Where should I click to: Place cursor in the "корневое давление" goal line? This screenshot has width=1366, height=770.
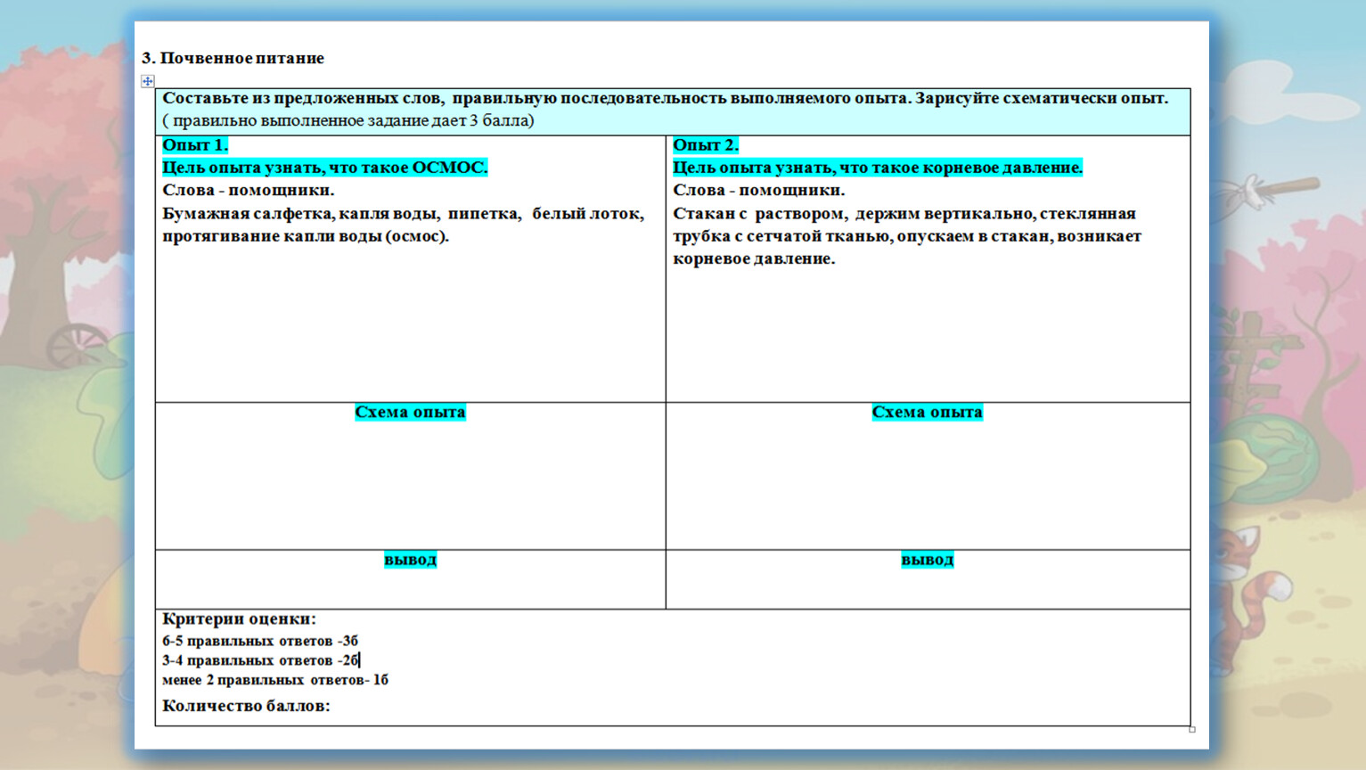coord(877,168)
